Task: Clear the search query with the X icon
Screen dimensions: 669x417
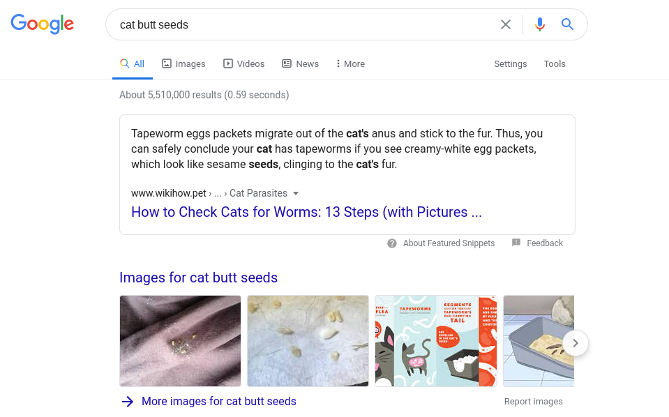Action: pyautogui.click(x=505, y=24)
